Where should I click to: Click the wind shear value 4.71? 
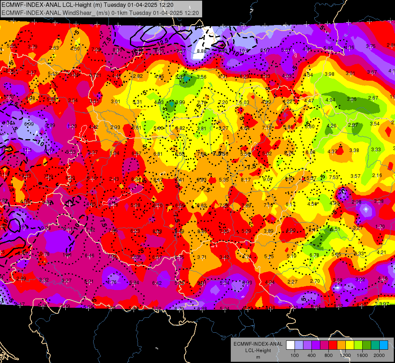[x=223, y=76]
